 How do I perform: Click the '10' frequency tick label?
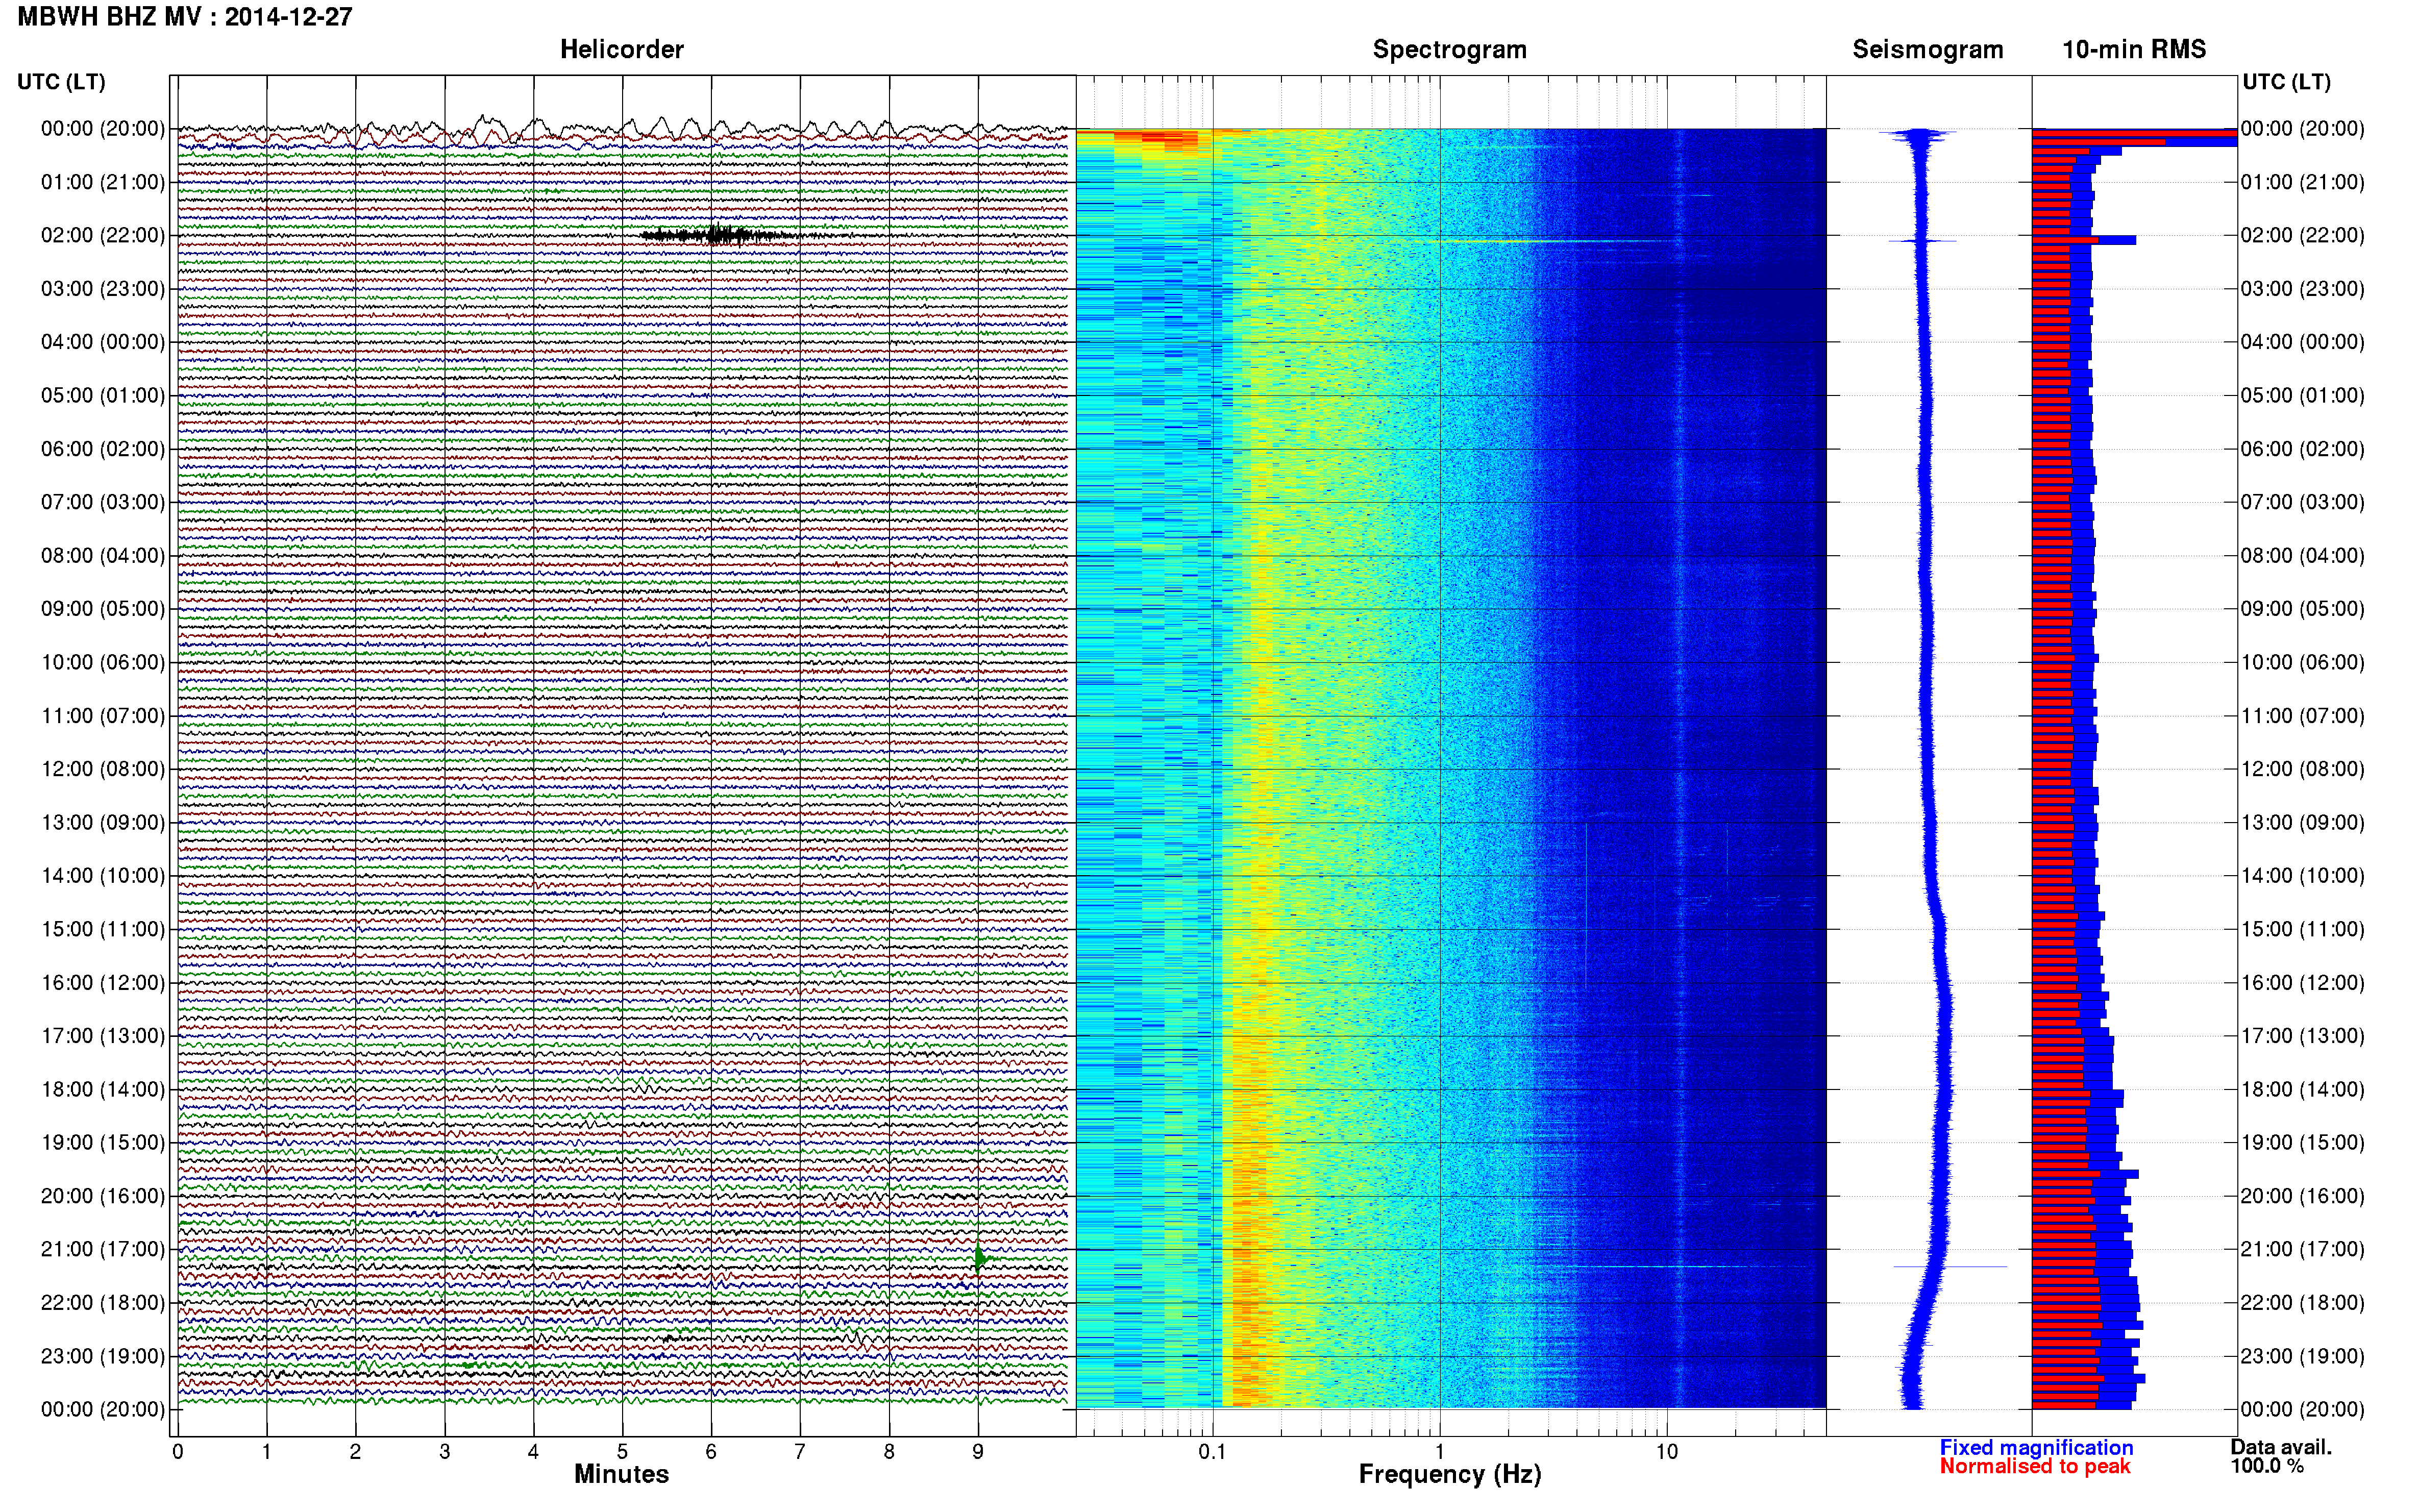click(1666, 1452)
